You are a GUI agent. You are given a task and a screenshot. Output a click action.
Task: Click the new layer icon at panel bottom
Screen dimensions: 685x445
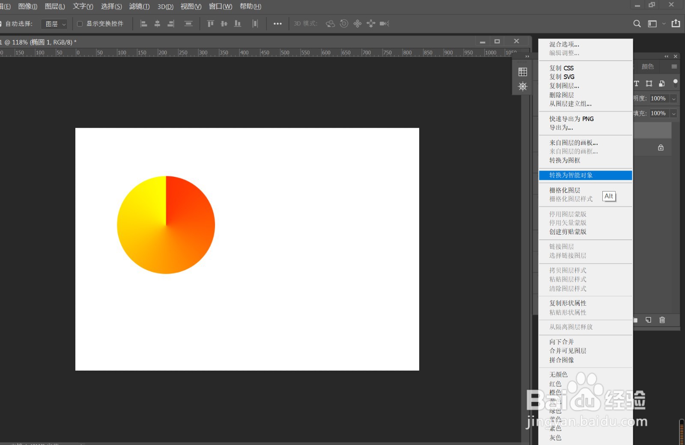click(648, 320)
